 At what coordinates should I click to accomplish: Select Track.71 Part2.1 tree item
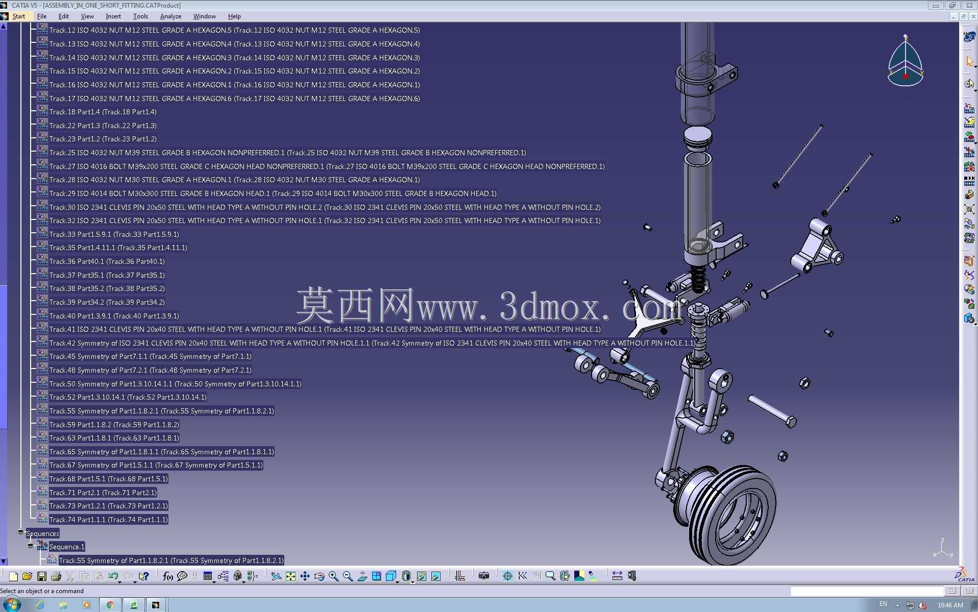click(103, 493)
